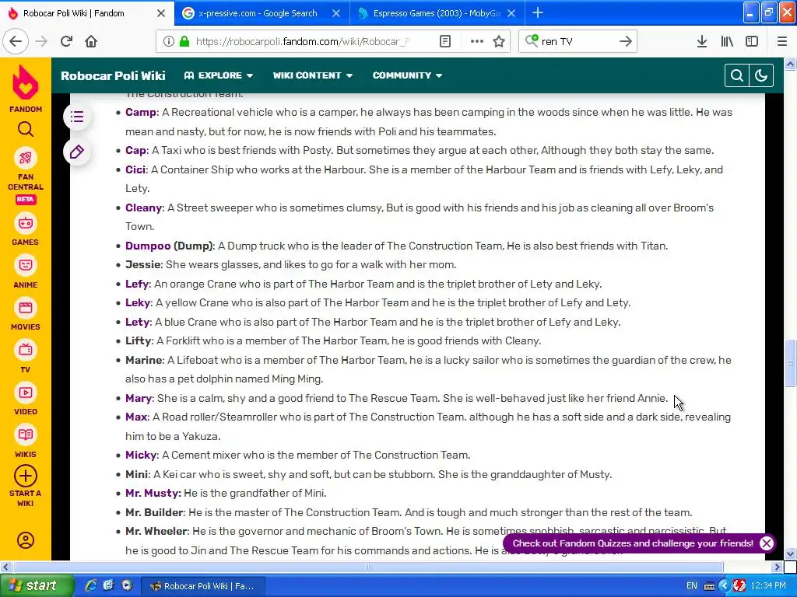The width and height of the screenshot is (797, 597).
Task: Open the downloads panel
Action: pos(702,41)
